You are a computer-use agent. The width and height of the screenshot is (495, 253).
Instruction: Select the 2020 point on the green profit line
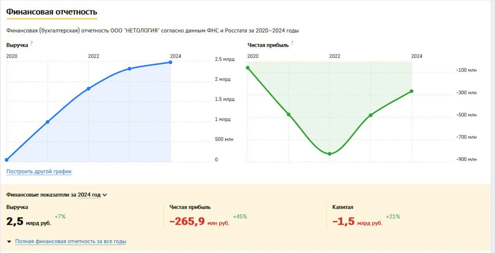(x=248, y=68)
